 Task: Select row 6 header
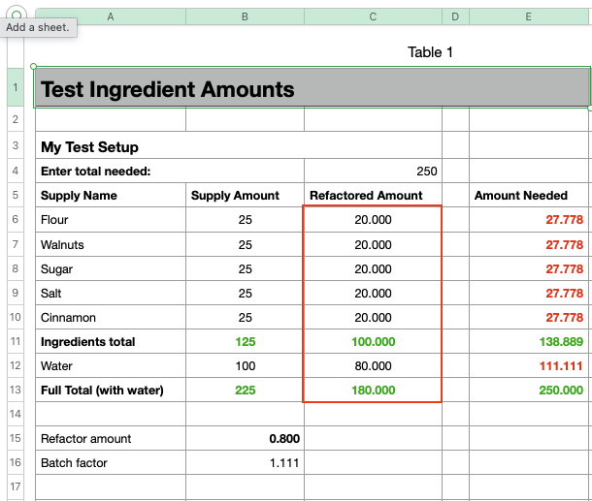16,219
